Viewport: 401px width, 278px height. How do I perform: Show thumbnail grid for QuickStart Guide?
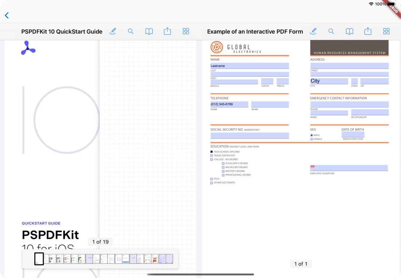tap(186, 31)
